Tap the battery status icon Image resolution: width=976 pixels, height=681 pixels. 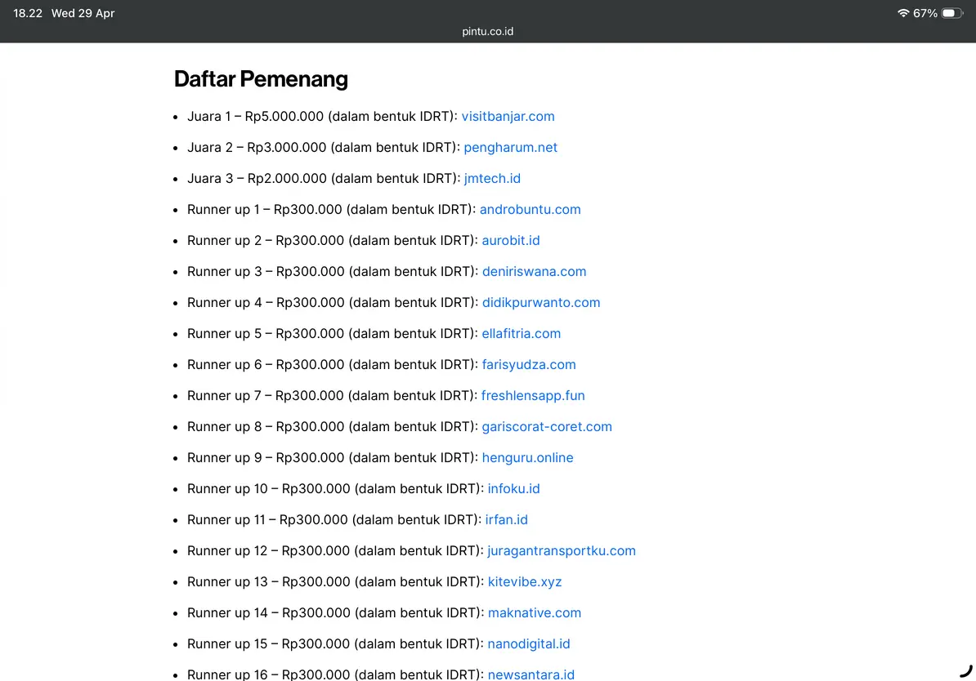952,13
